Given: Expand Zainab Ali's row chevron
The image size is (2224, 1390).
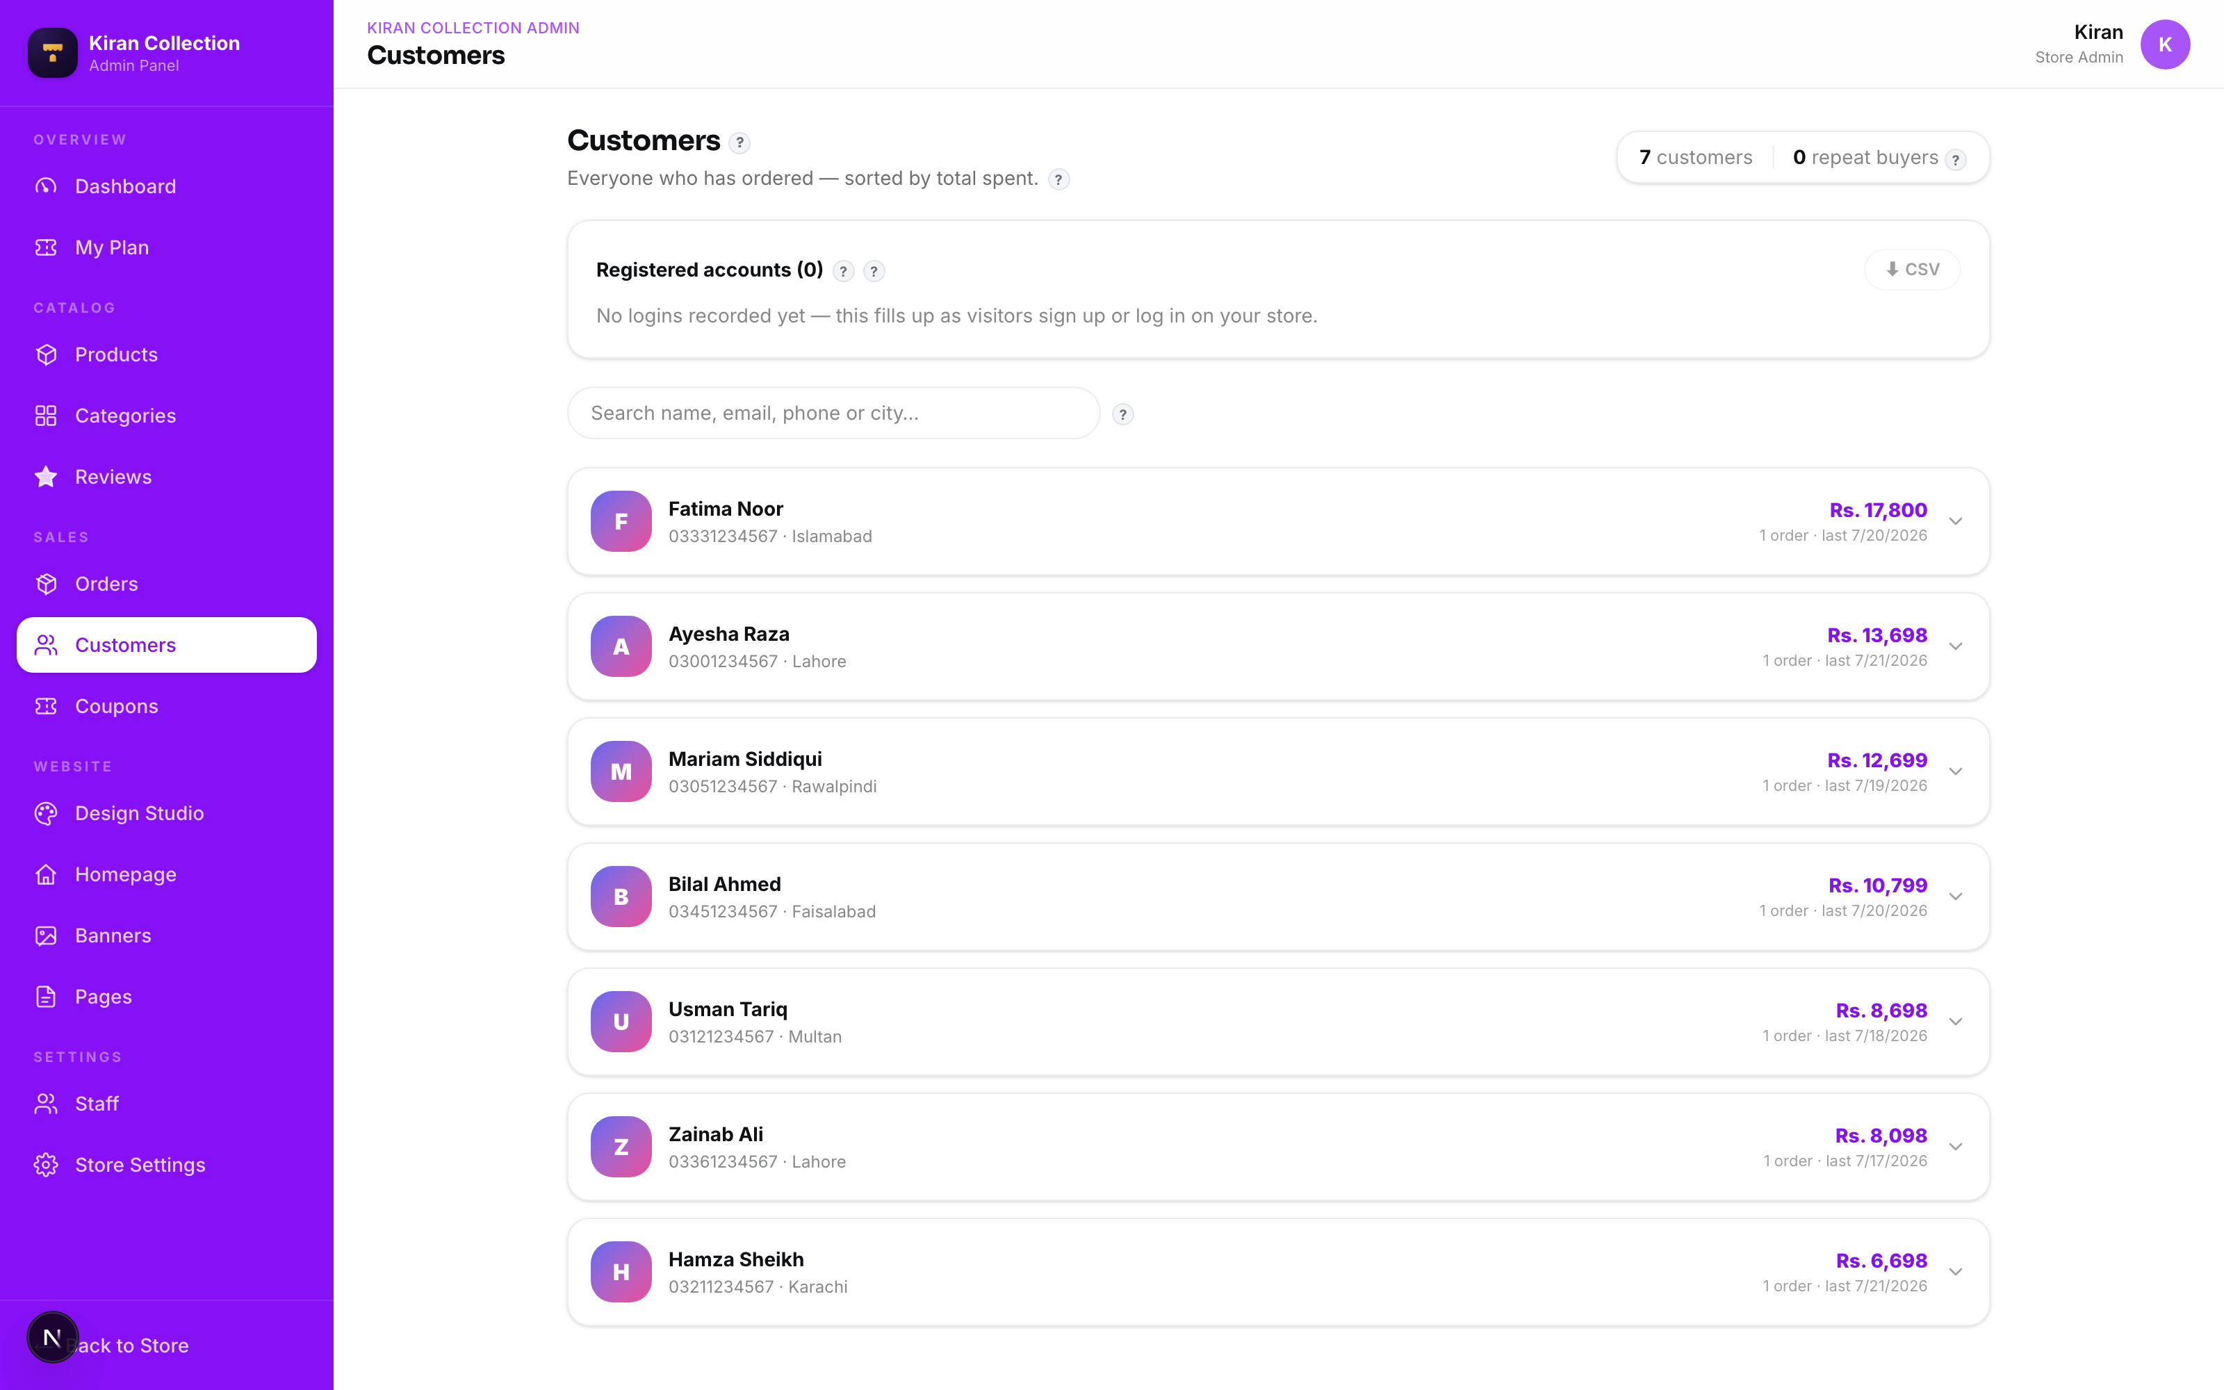Looking at the screenshot, I should point(1956,1146).
